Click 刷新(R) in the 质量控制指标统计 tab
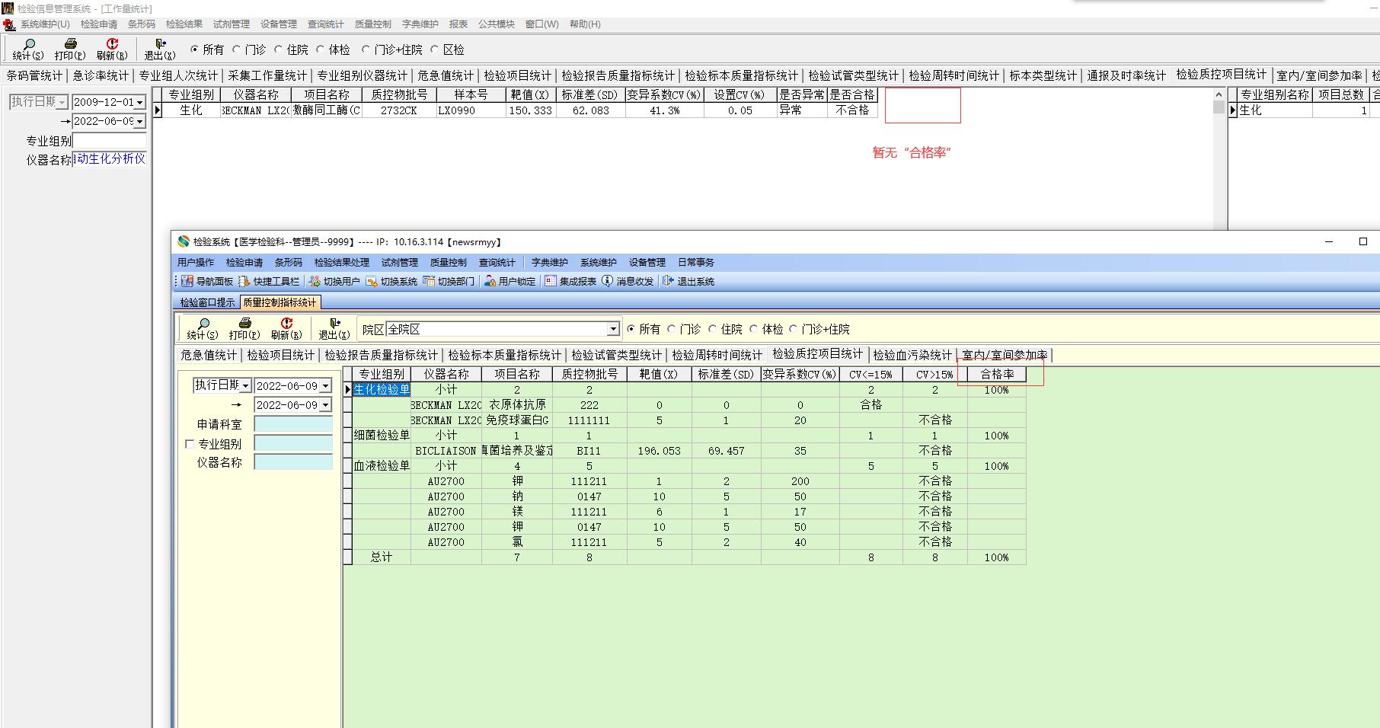Viewport: 1380px width, 728px height. click(x=286, y=329)
